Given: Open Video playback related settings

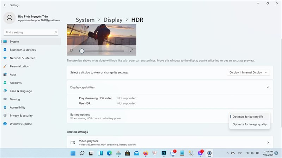Looking at the screenshot, I should coord(170,143).
